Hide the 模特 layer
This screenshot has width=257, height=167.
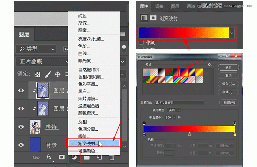pos(21,127)
